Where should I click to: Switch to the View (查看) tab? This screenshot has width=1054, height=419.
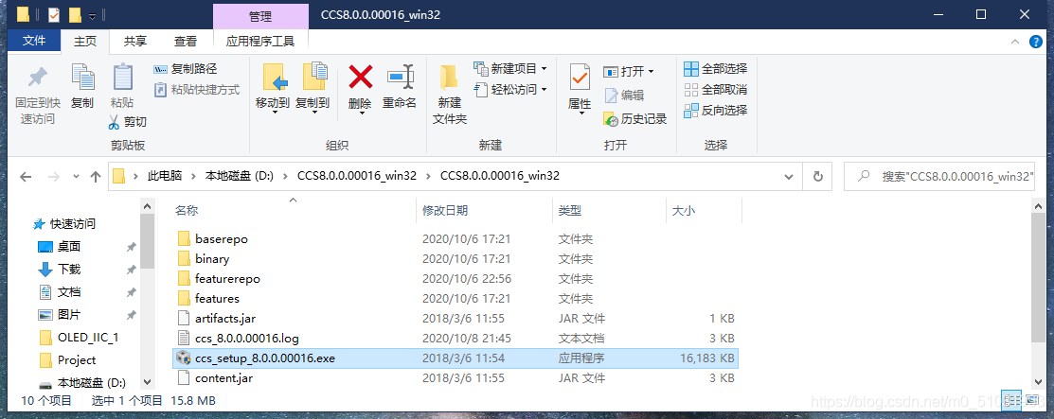click(186, 41)
